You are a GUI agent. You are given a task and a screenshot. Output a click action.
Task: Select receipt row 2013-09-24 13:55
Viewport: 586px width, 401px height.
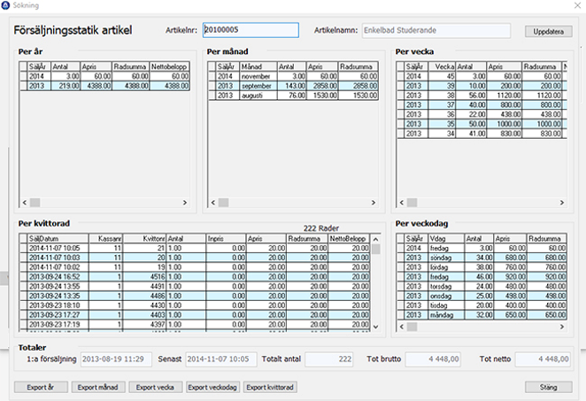[195, 287]
